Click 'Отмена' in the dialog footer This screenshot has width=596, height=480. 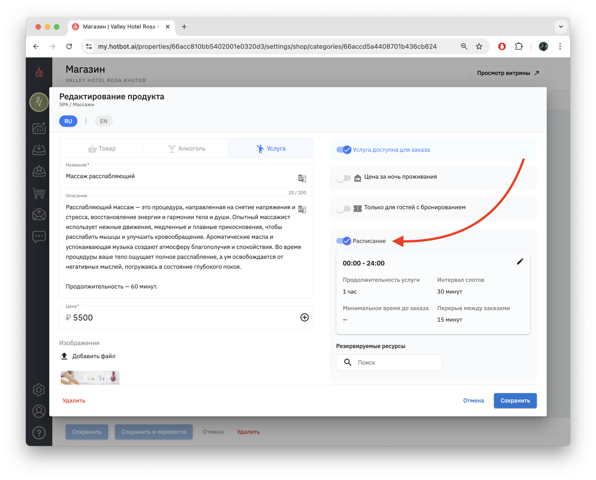tap(474, 401)
